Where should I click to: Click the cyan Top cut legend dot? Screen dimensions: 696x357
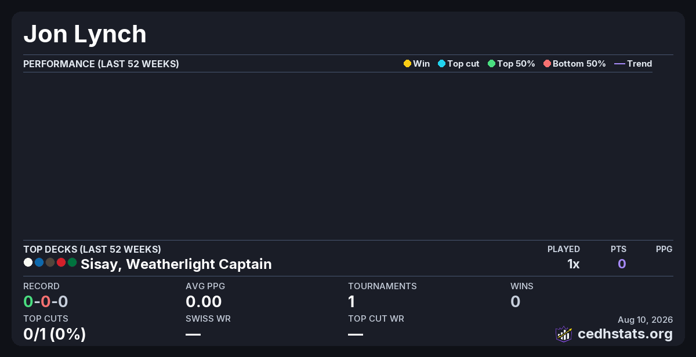tap(441, 64)
